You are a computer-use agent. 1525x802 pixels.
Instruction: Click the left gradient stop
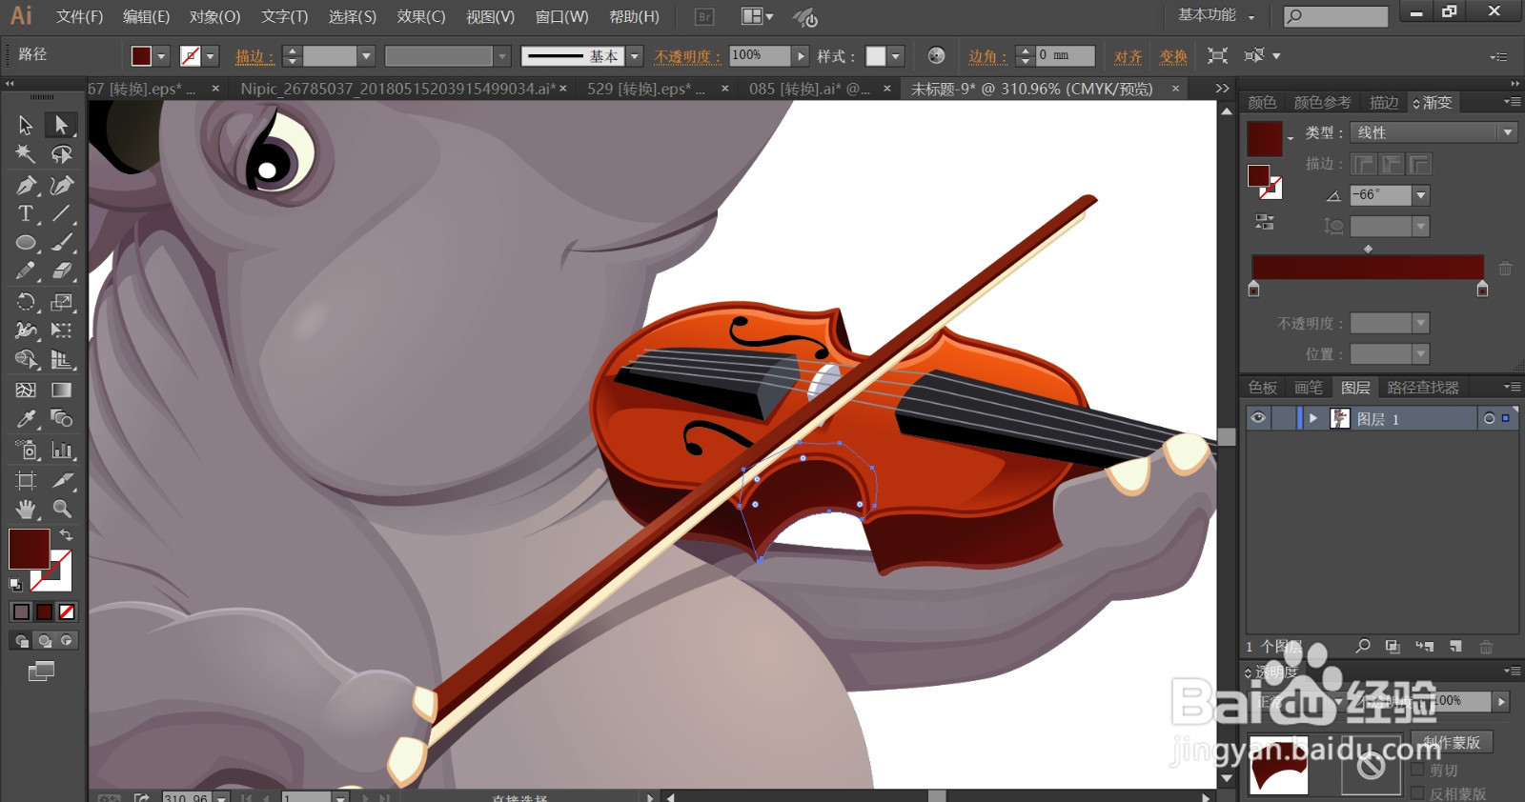1253,289
